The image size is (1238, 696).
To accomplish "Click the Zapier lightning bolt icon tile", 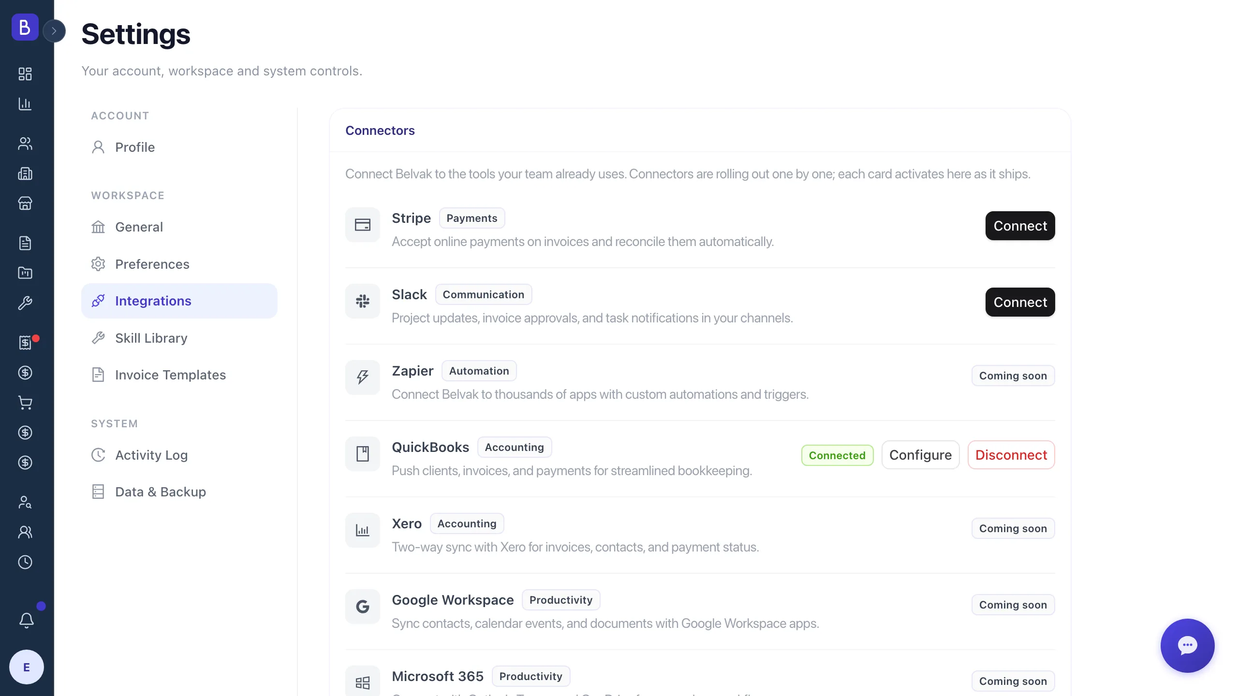I will click(x=363, y=377).
